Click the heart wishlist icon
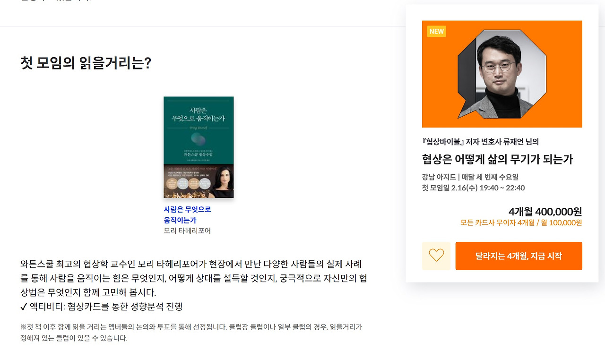Viewport: 605px width, 359px height. pos(436,256)
